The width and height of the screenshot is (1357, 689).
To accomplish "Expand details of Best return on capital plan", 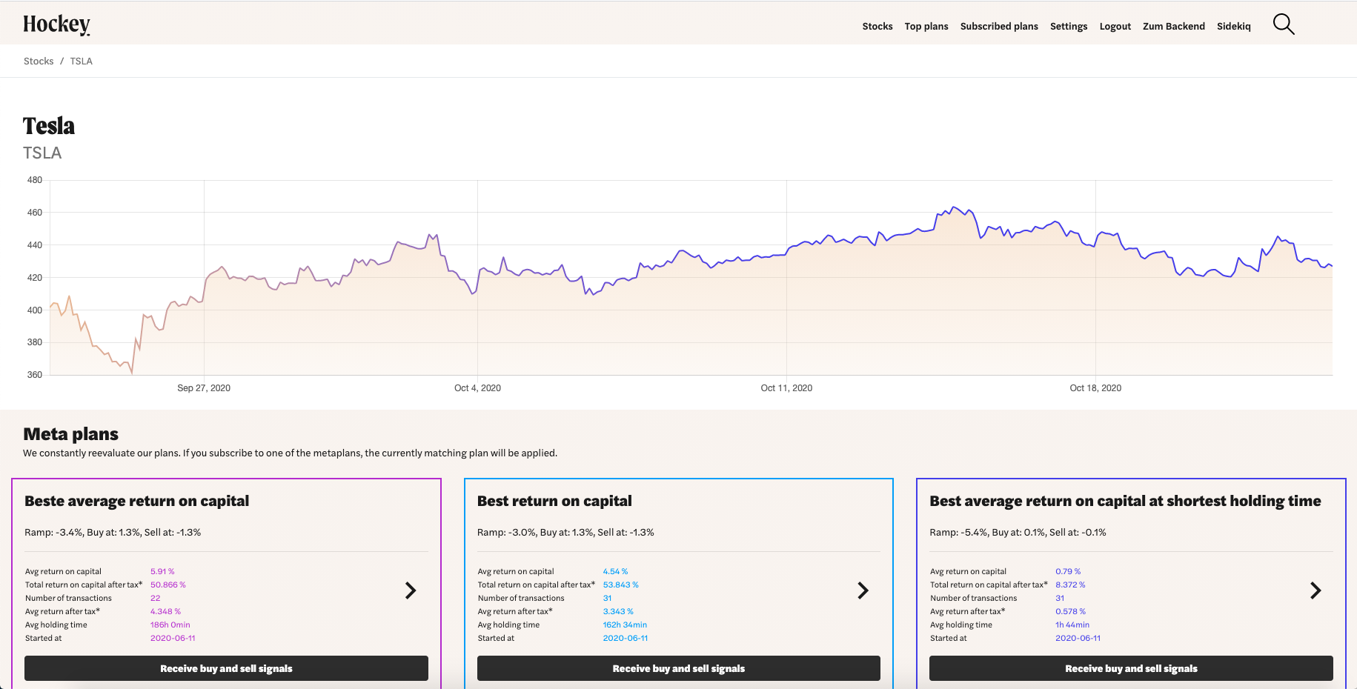I will click(x=863, y=590).
